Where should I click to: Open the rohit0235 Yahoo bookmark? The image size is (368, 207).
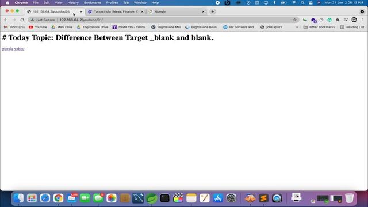(129, 27)
